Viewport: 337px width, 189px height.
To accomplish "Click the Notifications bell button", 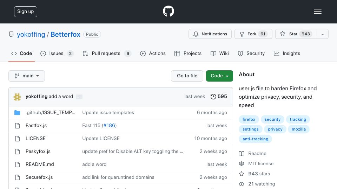I will (x=210, y=34).
